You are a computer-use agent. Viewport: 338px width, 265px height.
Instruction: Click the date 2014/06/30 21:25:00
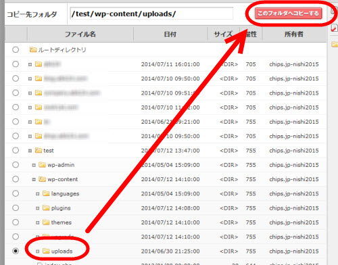[170, 251]
